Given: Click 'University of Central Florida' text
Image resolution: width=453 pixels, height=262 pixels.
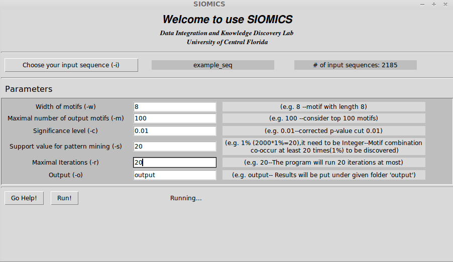Looking at the screenshot, I should point(228,42).
